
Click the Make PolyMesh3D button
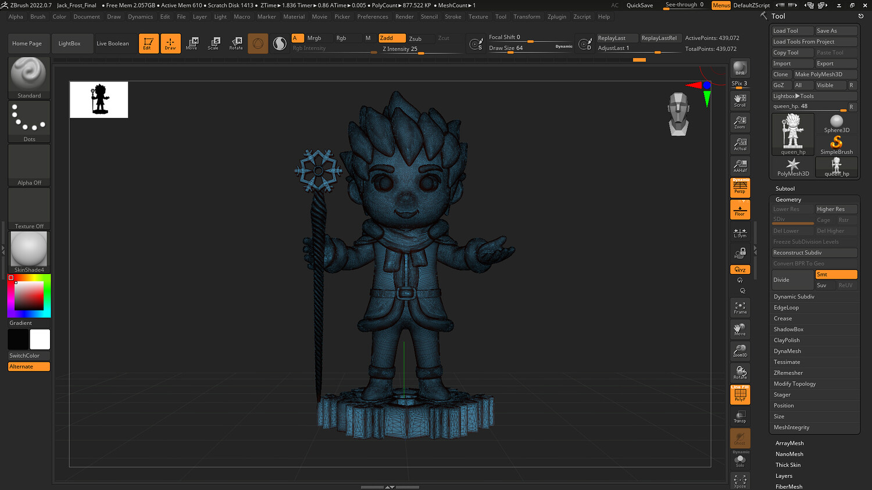click(825, 74)
